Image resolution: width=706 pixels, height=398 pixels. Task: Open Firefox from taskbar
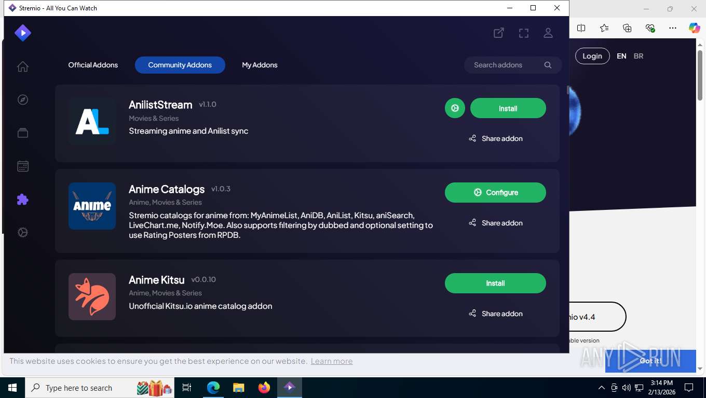coord(264,388)
